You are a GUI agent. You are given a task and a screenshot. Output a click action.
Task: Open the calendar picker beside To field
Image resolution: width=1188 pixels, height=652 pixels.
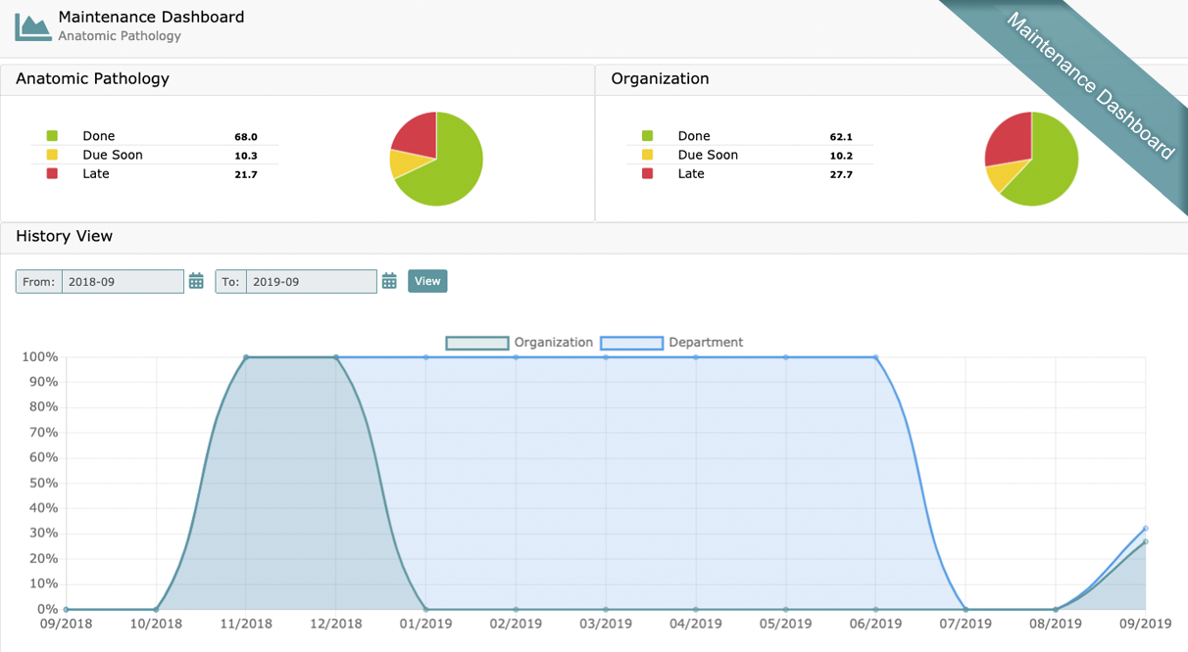(389, 282)
